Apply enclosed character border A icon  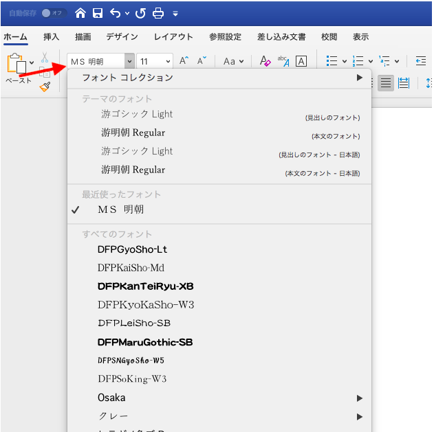click(x=301, y=61)
